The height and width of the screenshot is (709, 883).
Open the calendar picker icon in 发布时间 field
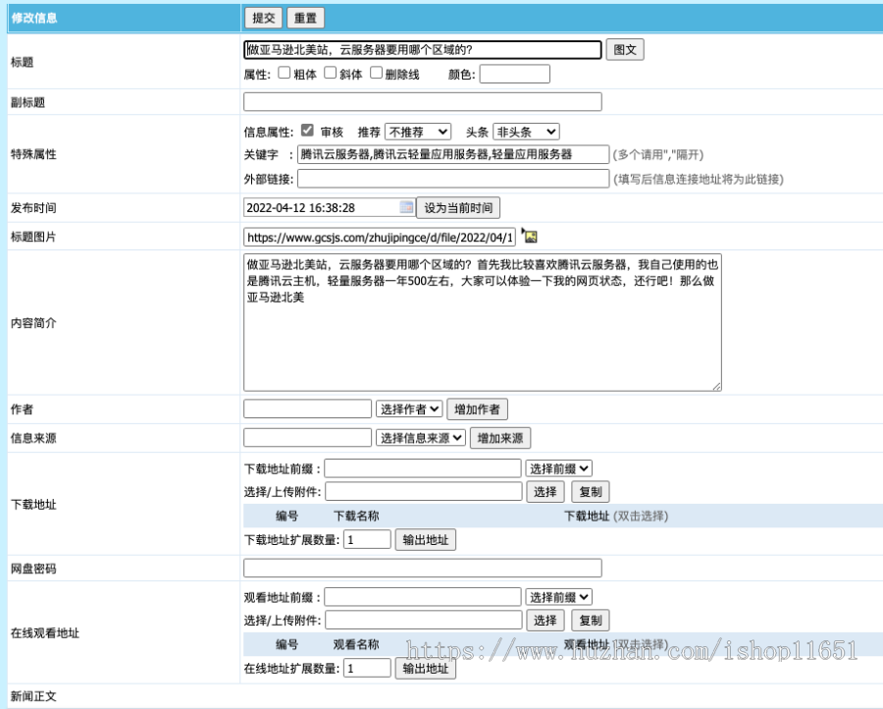click(x=406, y=207)
